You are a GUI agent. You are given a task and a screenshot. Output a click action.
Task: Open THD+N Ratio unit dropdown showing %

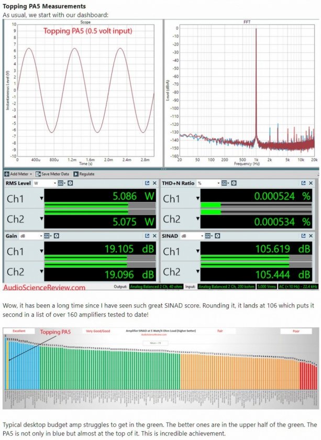pos(208,183)
